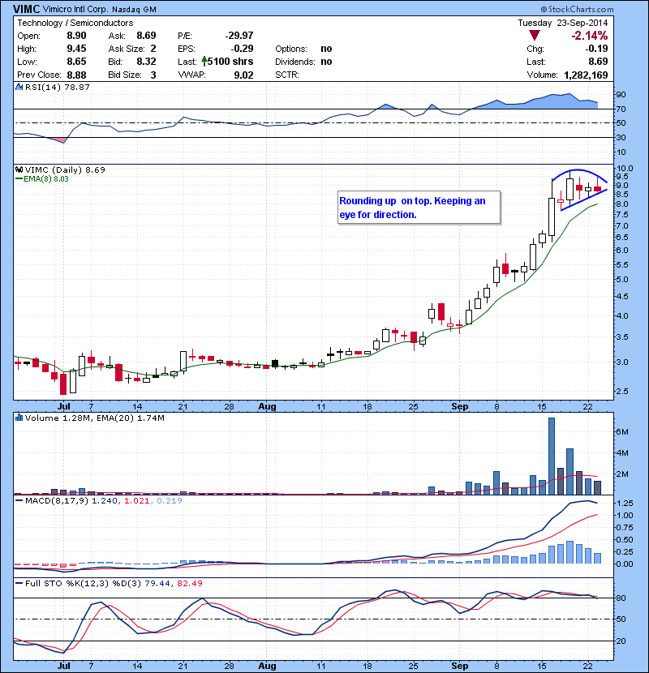
Task: Click the green up arrow beside Last size
Action: pos(206,62)
